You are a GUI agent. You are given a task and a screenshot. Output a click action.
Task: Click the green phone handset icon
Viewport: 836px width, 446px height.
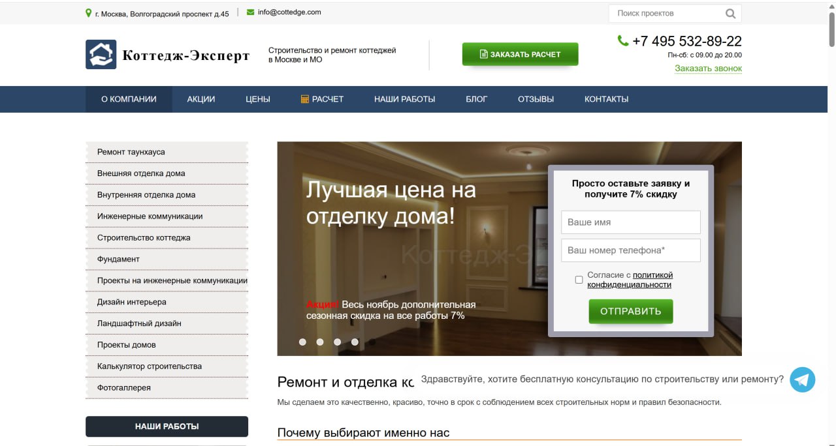623,41
